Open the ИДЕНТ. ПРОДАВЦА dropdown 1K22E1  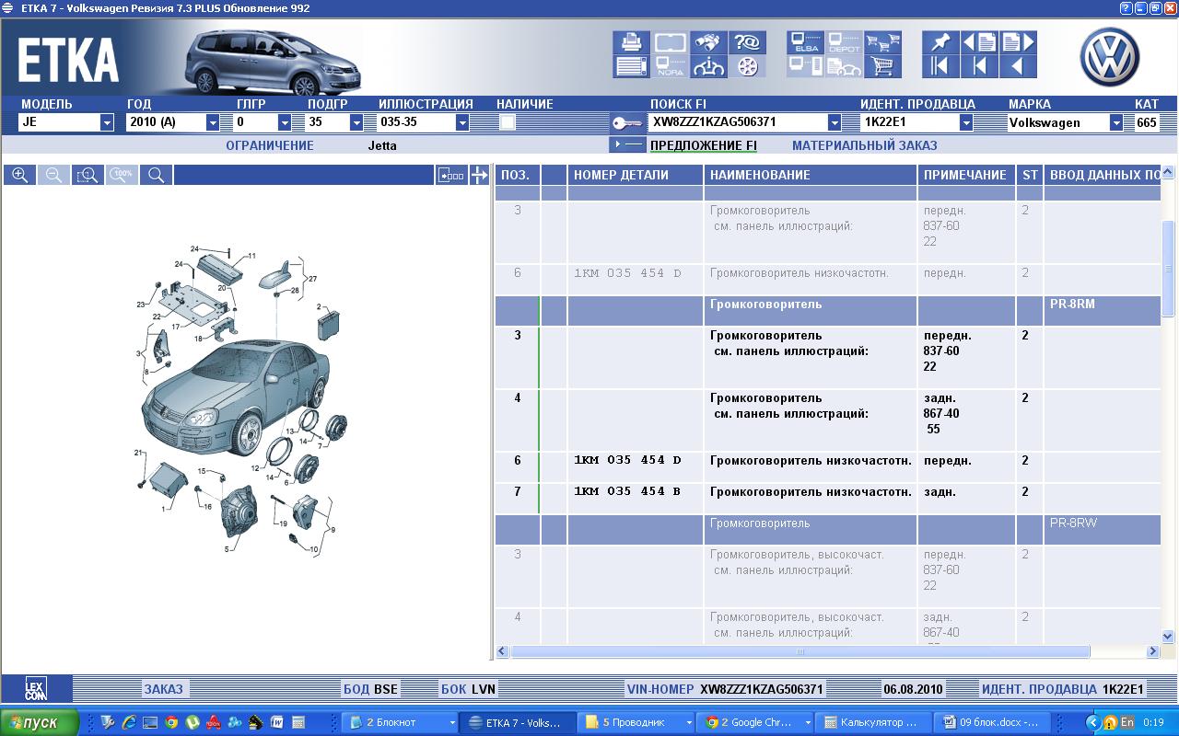pos(966,122)
